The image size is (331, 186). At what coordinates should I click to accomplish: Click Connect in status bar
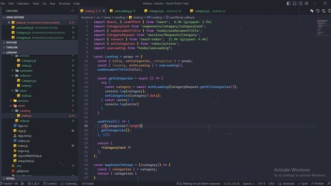[50, 184]
